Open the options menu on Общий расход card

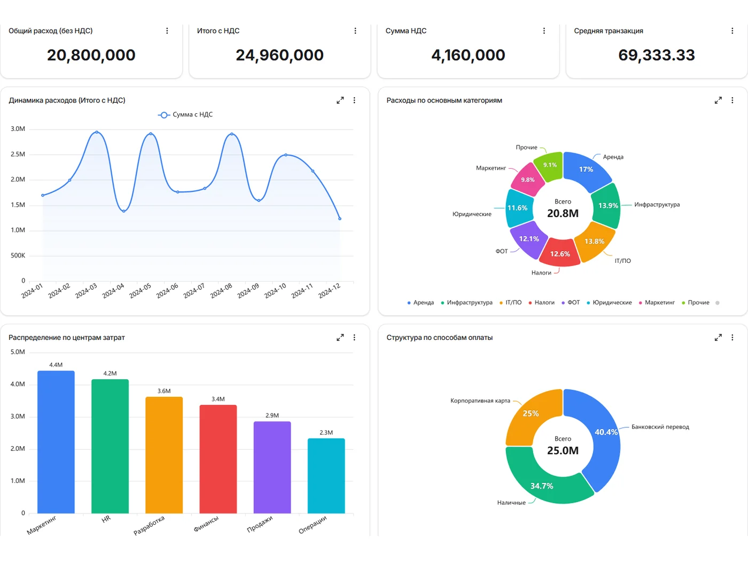click(167, 31)
